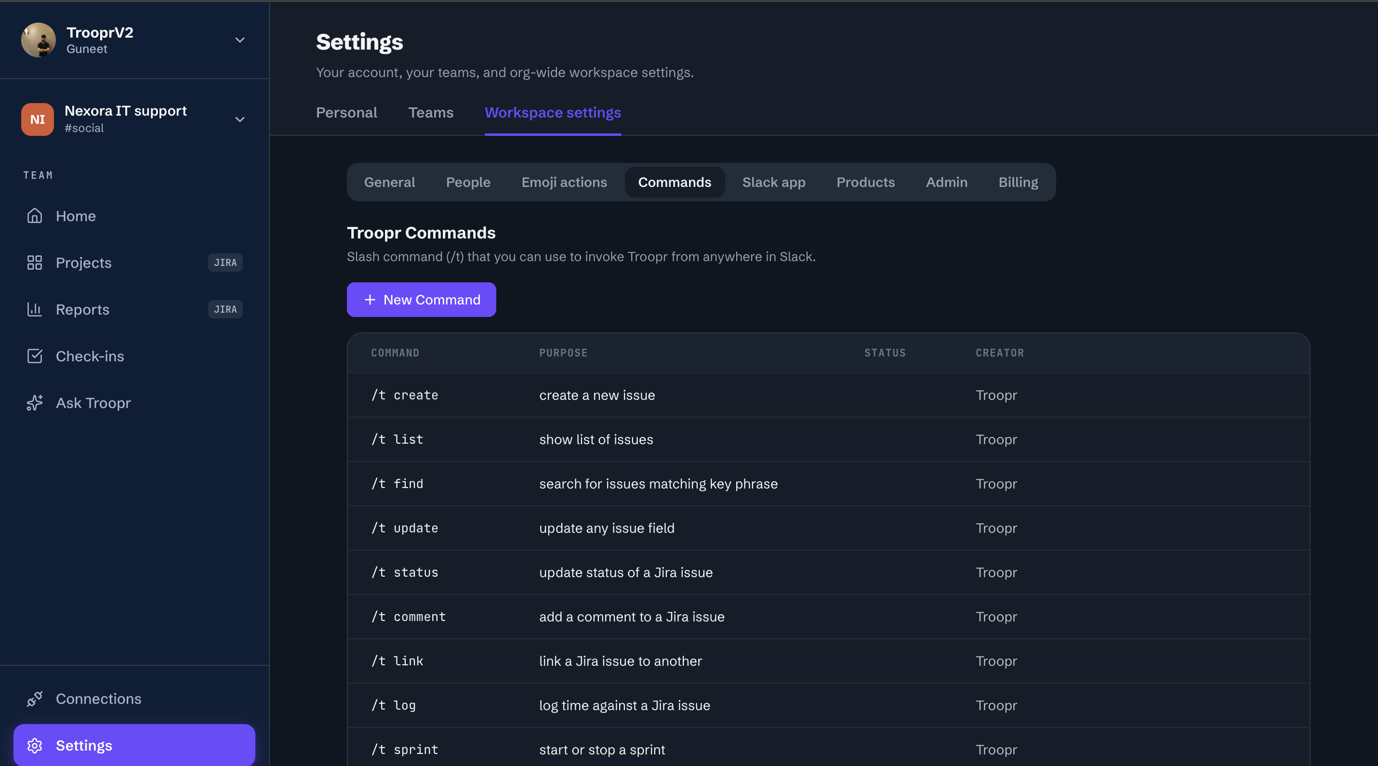
Task: Click the "/t comment" command cell
Action: click(x=408, y=617)
